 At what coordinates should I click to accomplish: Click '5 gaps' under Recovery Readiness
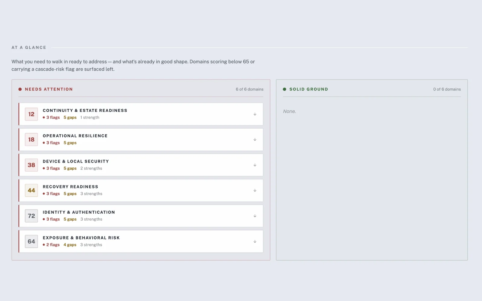coord(70,194)
